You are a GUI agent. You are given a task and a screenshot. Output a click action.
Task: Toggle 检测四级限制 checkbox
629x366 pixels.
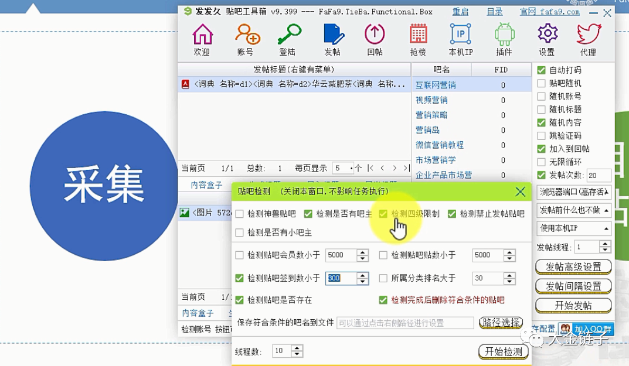tap(383, 214)
